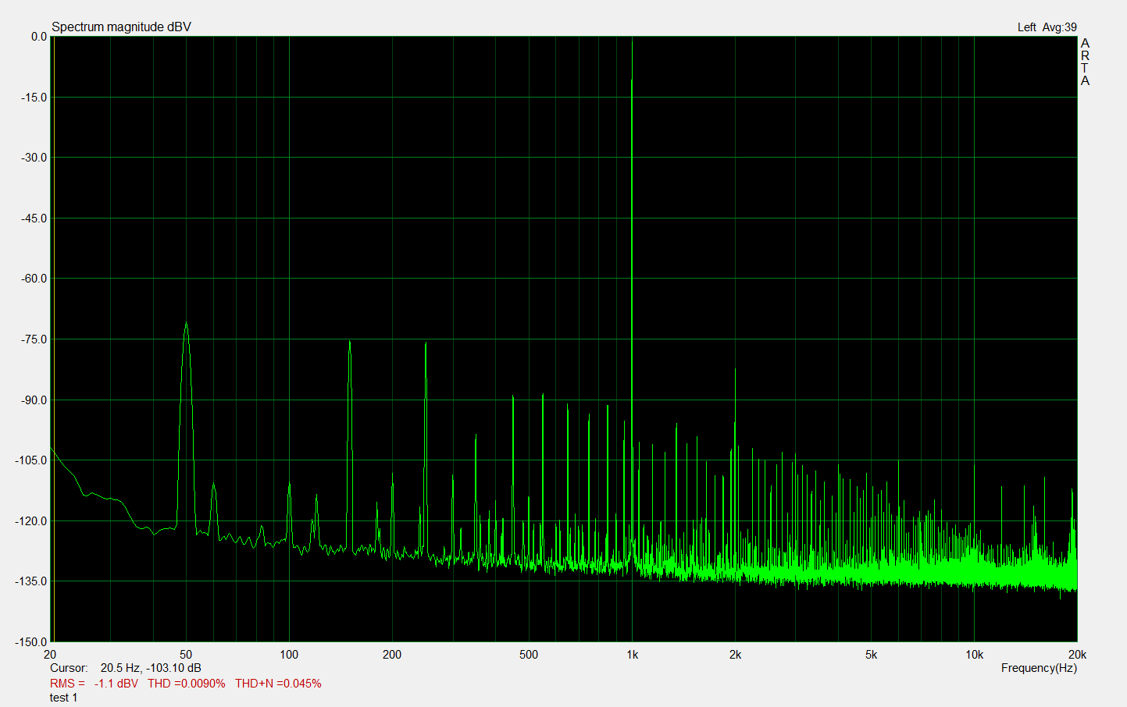Click the 20k frequency axis label
The width and height of the screenshot is (1127, 707).
pos(1077,655)
